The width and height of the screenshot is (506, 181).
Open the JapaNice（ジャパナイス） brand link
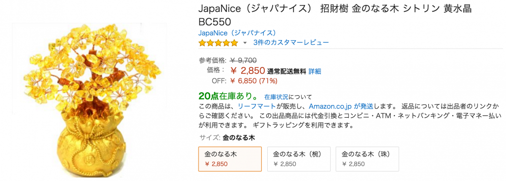[237, 33]
